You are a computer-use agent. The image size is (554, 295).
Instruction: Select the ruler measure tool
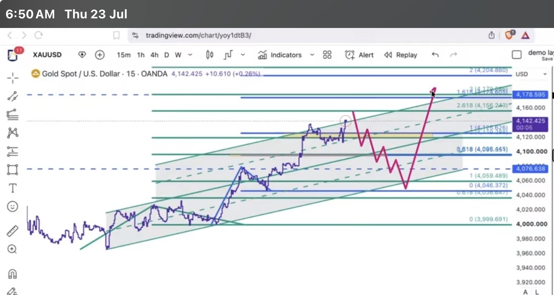[x=13, y=231]
